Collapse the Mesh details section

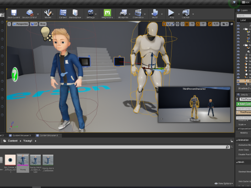pos(237,162)
